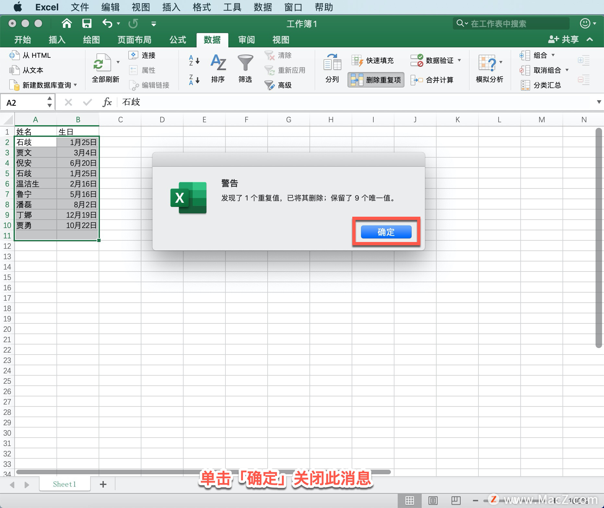Open the customize quick access toolbar arrow

click(154, 24)
